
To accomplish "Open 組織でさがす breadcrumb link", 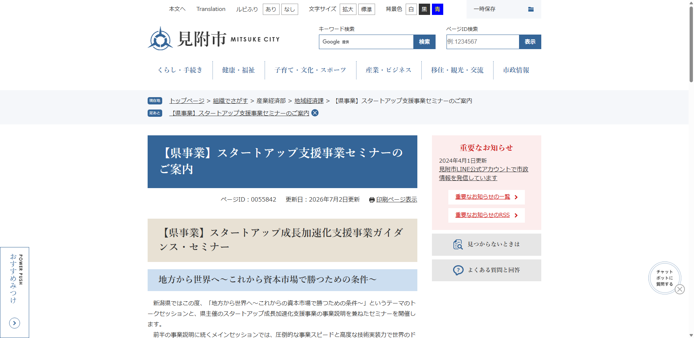I will click(230, 101).
